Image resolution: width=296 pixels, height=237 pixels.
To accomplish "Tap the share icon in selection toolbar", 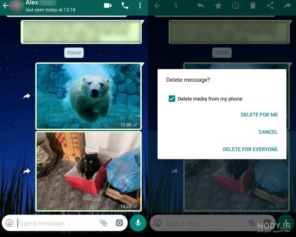I will point(270,6).
